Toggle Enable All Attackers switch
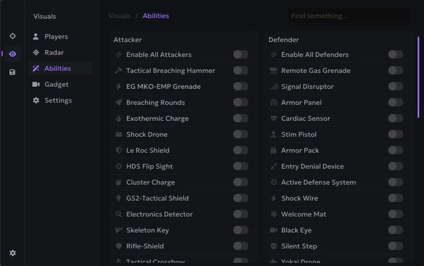Viewport: 424px width, 266px height. click(x=240, y=54)
